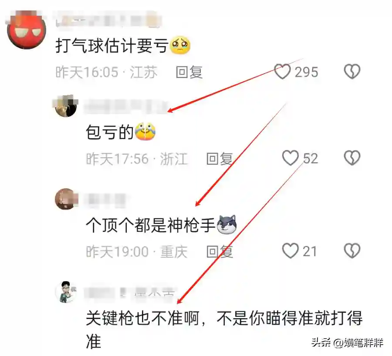Tap broken heart on 包亏的 reply
The width and height of the screenshot is (392, 356).
click(x=352, y=158)
